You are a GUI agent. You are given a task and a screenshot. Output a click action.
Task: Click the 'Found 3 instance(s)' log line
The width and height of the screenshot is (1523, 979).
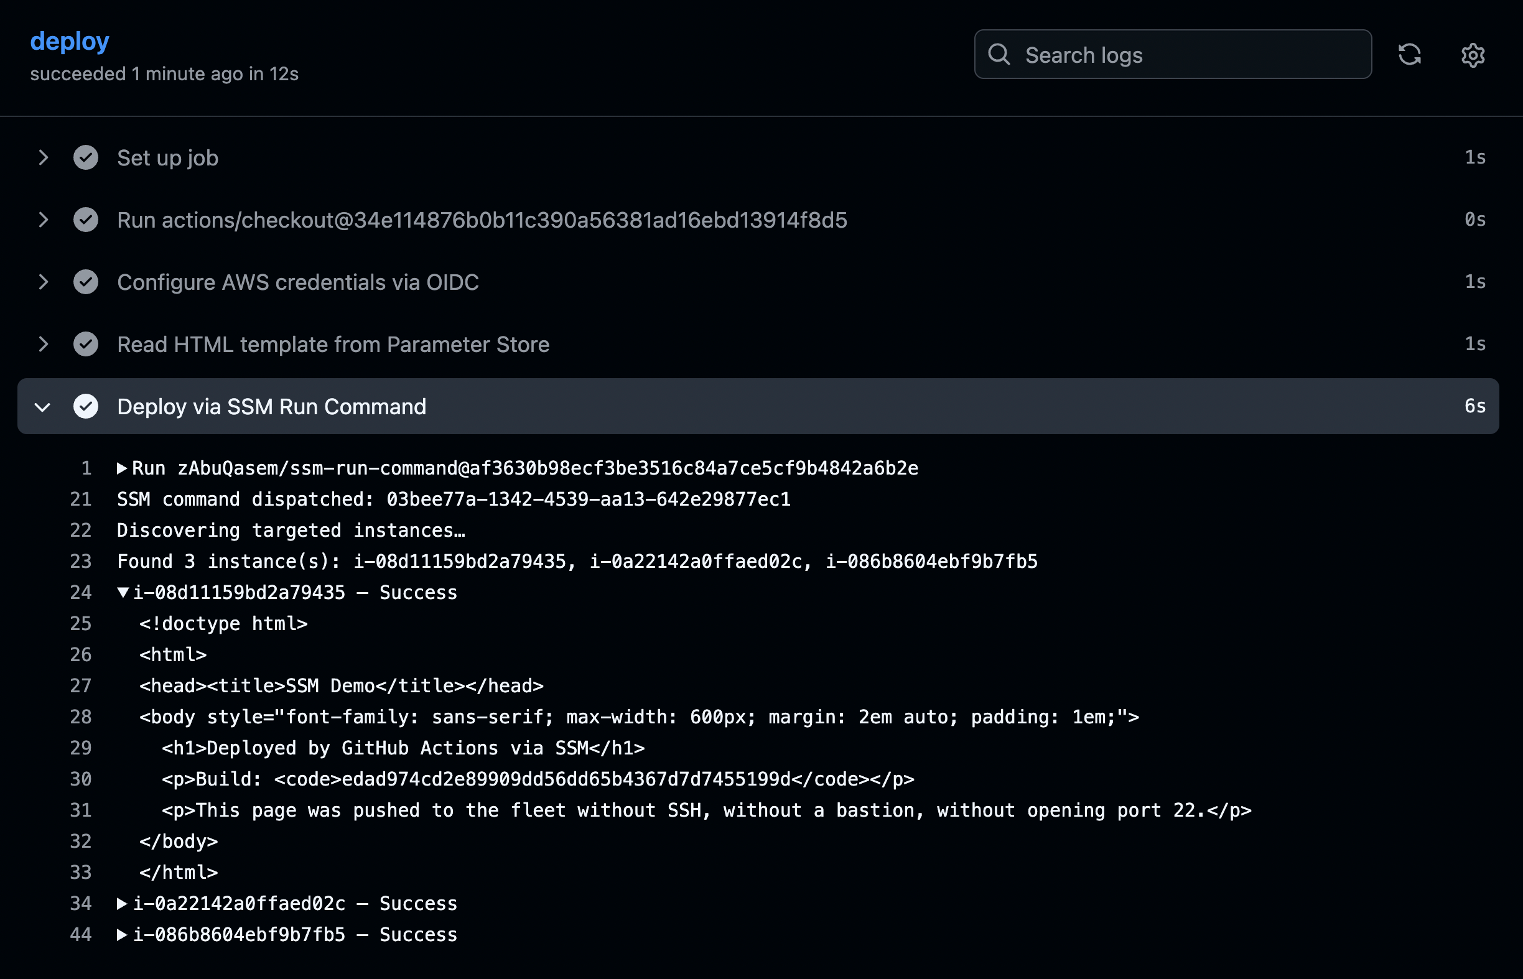577,562
